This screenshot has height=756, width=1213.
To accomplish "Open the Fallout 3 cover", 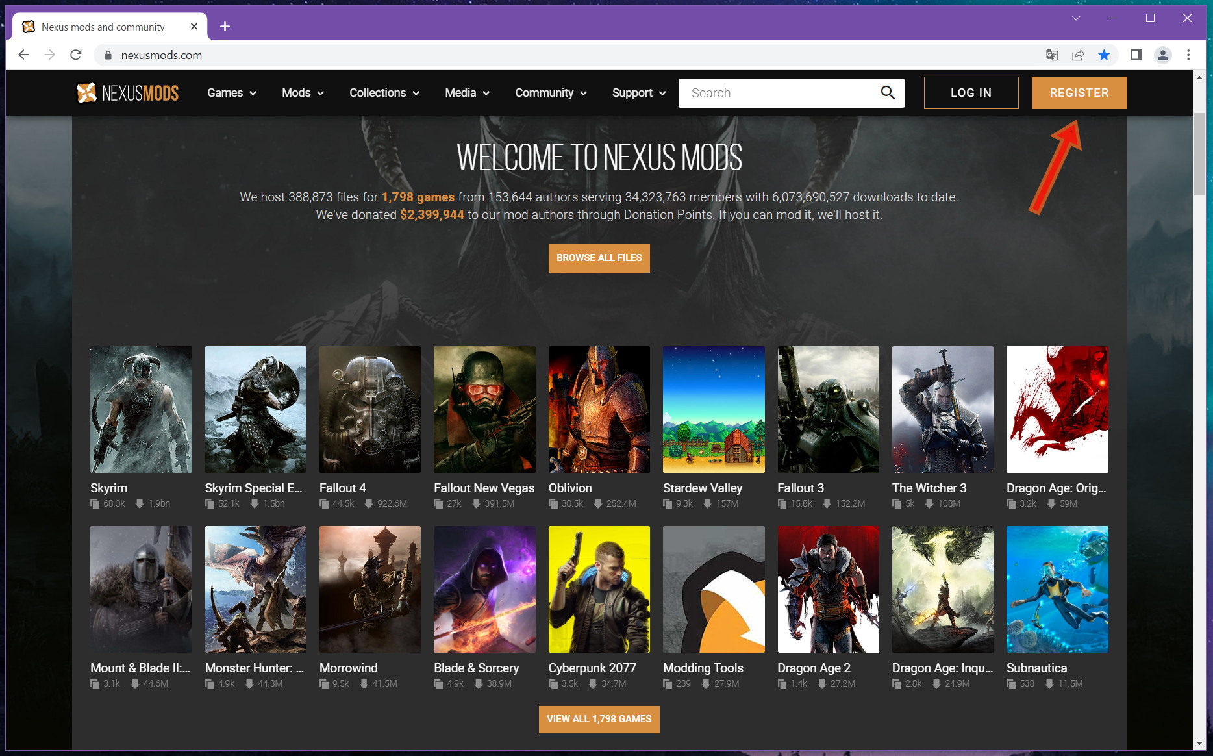I will (829, 409).
